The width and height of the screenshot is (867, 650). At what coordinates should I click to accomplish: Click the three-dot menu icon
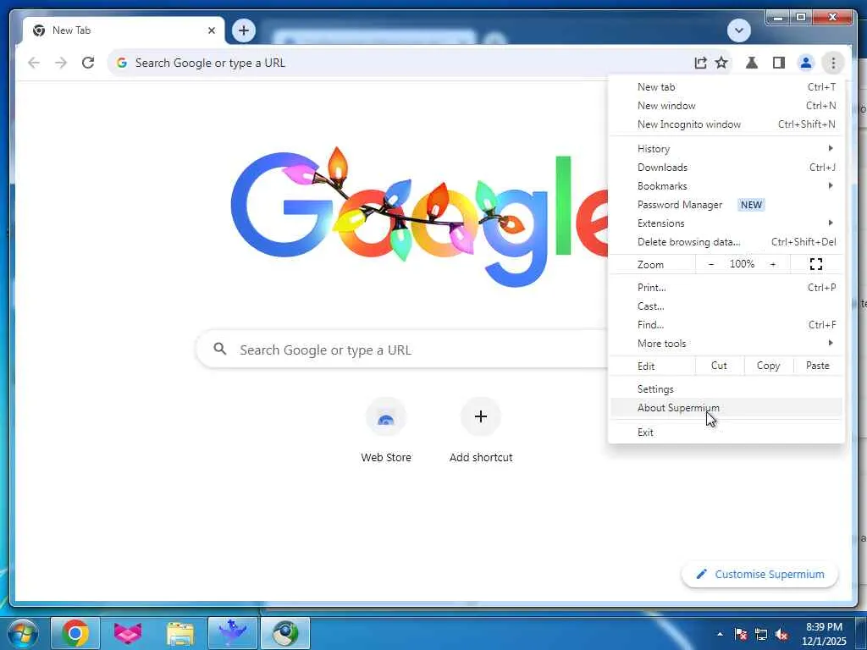(x=833, y=63)
